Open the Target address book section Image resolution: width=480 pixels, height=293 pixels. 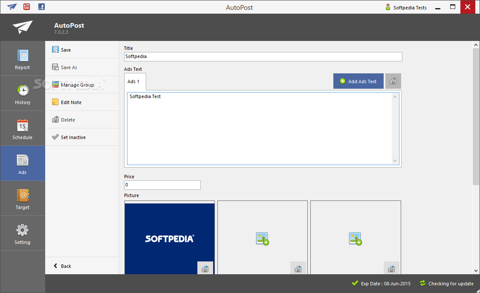(23, 198)
